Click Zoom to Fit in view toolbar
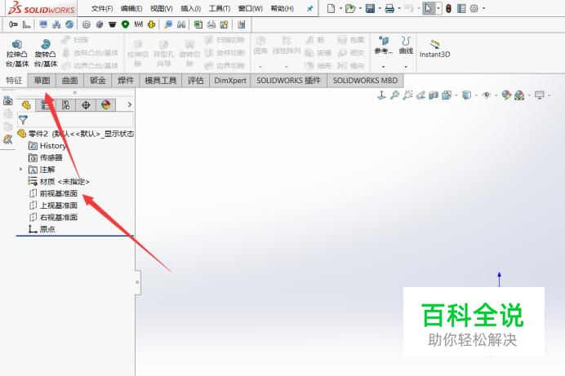The height and width of the screenshot is (376, 565). (394, 95)
